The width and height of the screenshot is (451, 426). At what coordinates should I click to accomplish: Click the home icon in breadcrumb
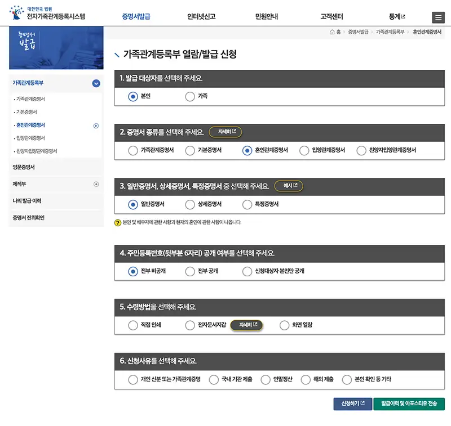tap(332, 32)
